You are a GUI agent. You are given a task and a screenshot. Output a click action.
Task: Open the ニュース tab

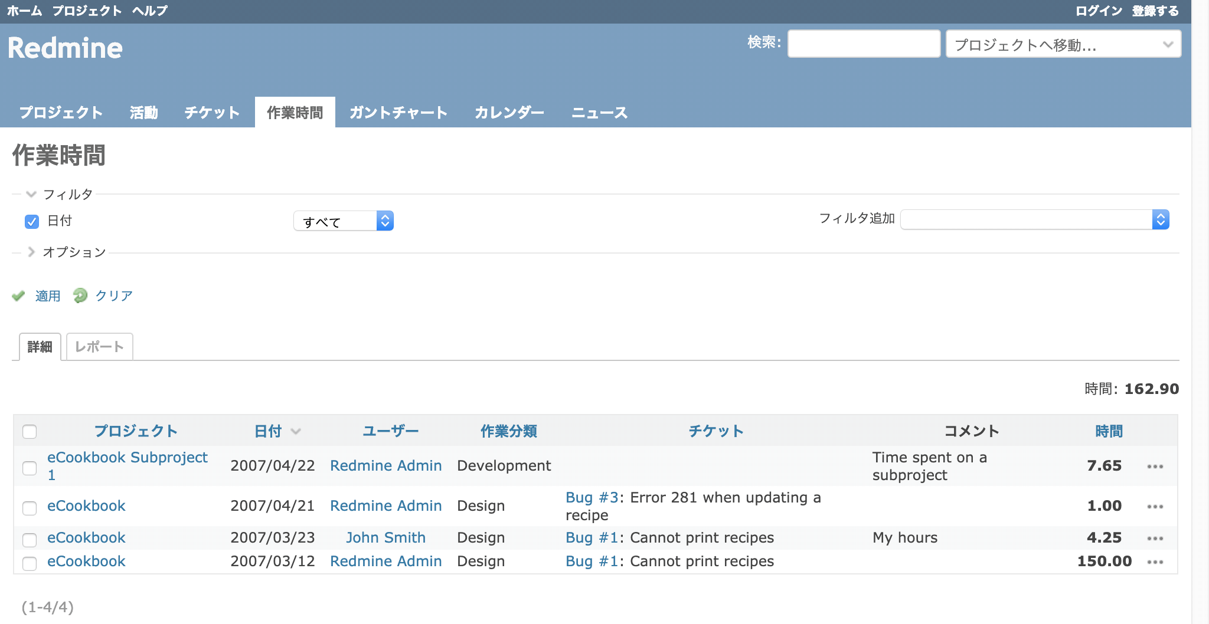599,112
